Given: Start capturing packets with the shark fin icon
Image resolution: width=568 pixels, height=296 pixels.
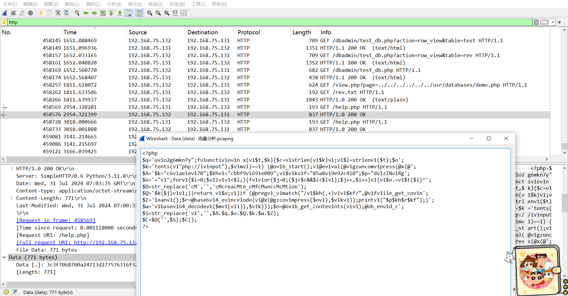Looking at the screenshot, I should click(x=5, y=13).
